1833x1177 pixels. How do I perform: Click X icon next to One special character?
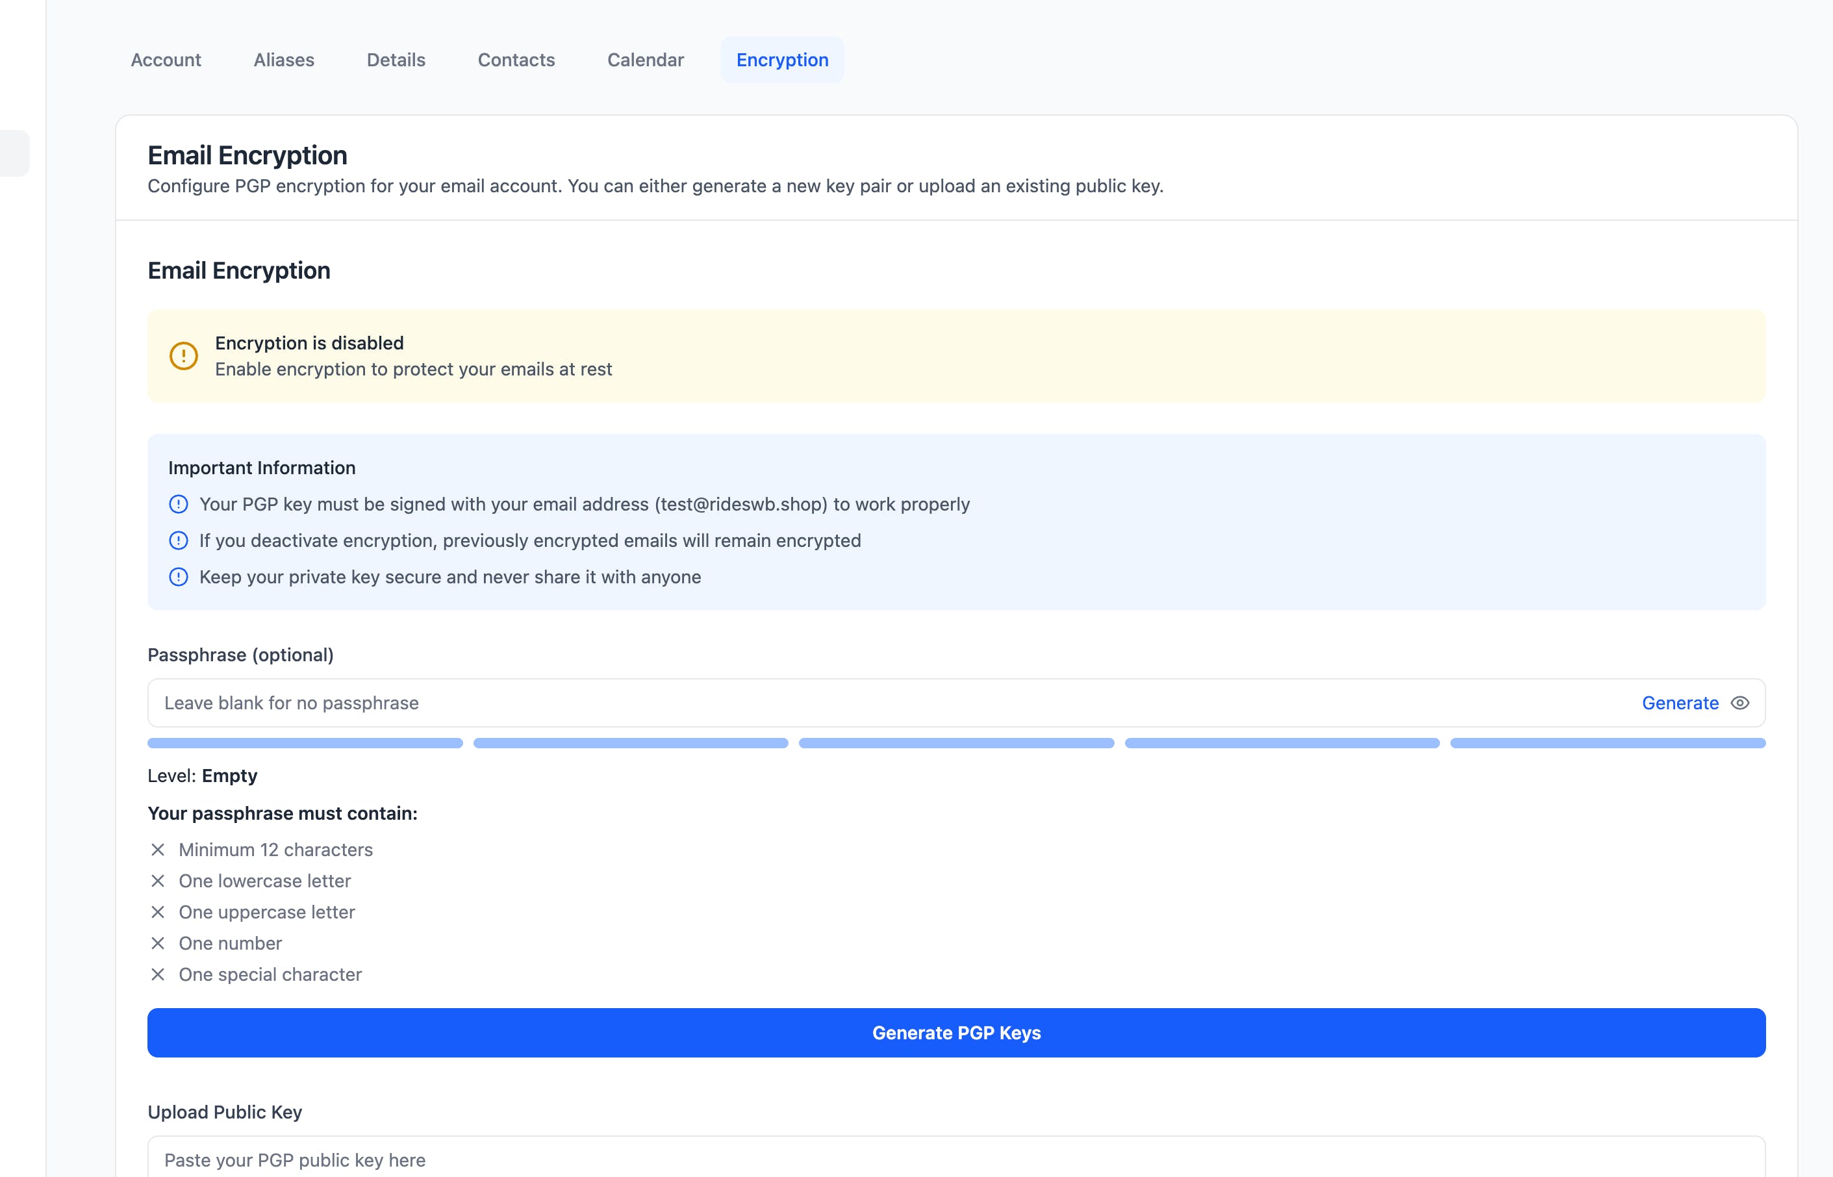coord(157,975)
